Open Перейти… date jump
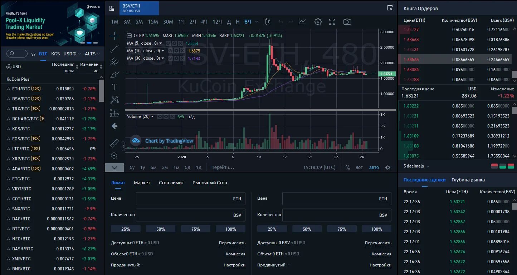The height and width of the screenshot is (275, 517). point(223,167)
